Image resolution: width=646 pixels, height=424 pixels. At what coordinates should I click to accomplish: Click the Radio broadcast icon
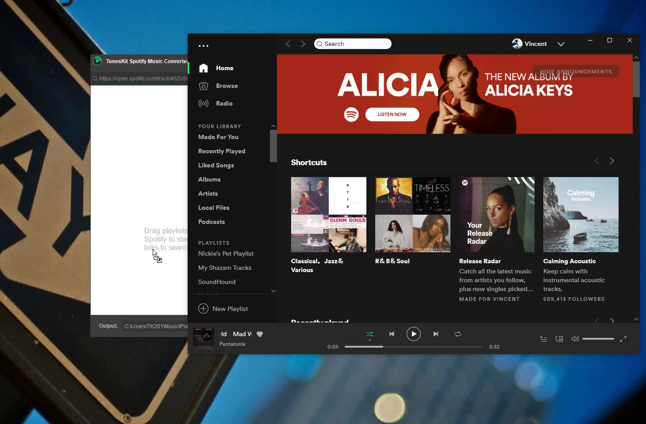pos(204,103)
